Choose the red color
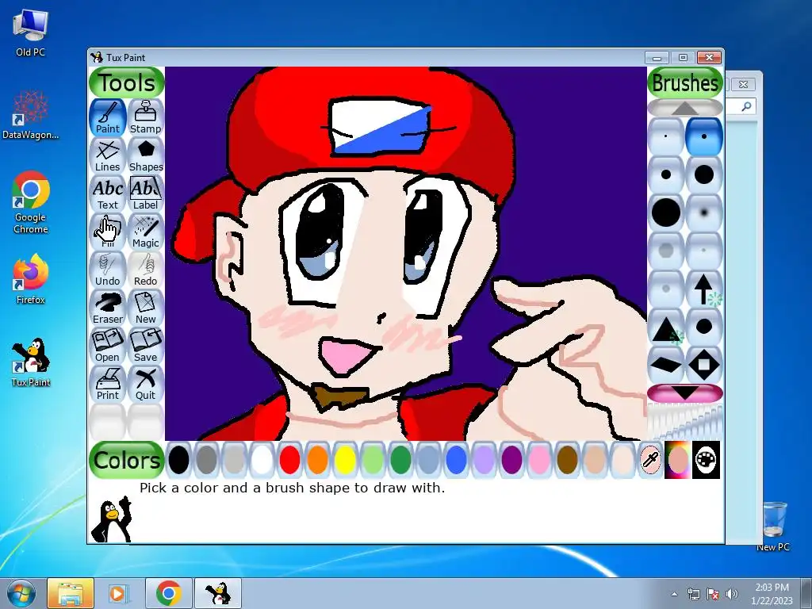This screenshot has width=812, height=609. pyautogui.click(x=289, y=460)
